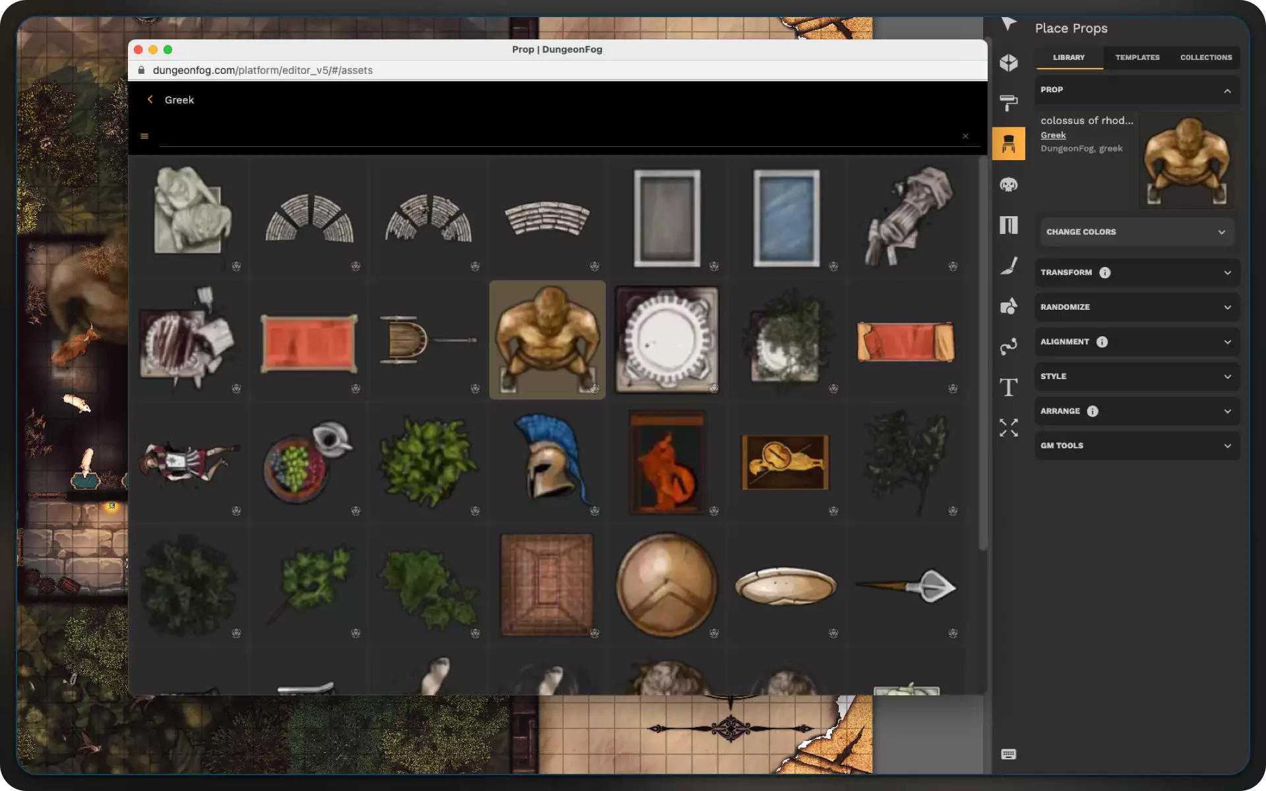Viewport: 1266px width, 791px height.
Task: Select the fallen warrior prop
Action: tap(189, 461)
